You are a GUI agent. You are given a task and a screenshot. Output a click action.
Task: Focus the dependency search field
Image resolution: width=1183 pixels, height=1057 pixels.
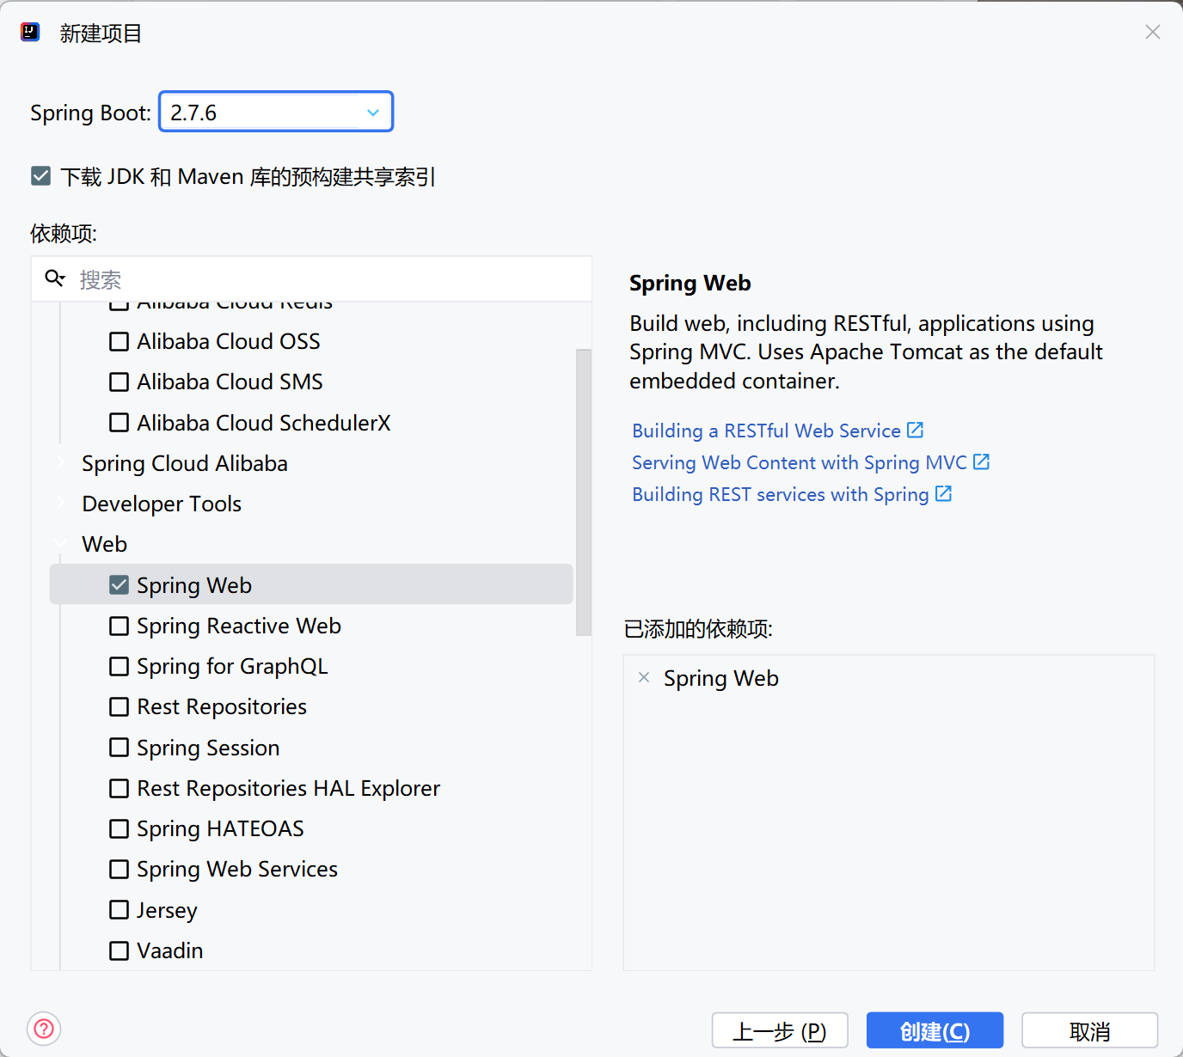pos(327,279)
